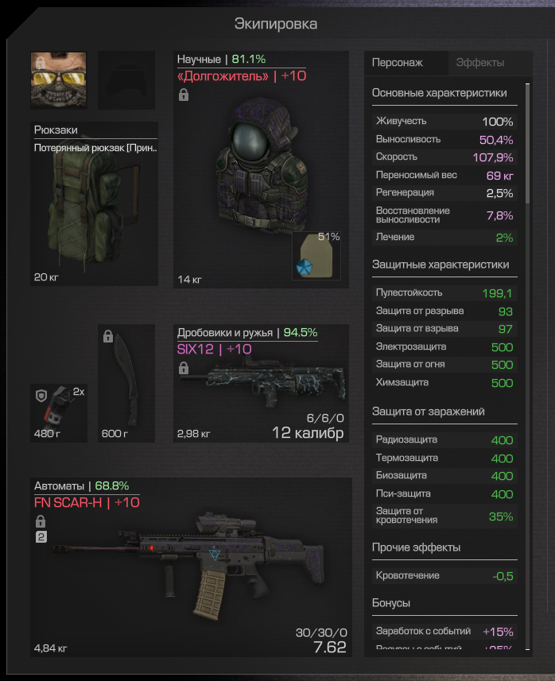Click the character face mask portrait
Viewport: 555px width, 681px height.
[x=59, y=80]
